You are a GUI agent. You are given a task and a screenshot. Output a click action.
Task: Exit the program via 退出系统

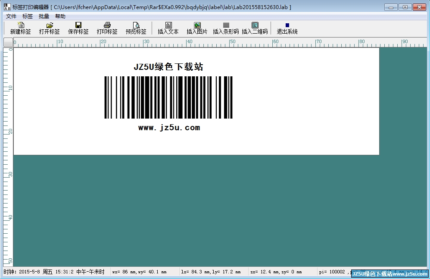(x=287, y=28)
